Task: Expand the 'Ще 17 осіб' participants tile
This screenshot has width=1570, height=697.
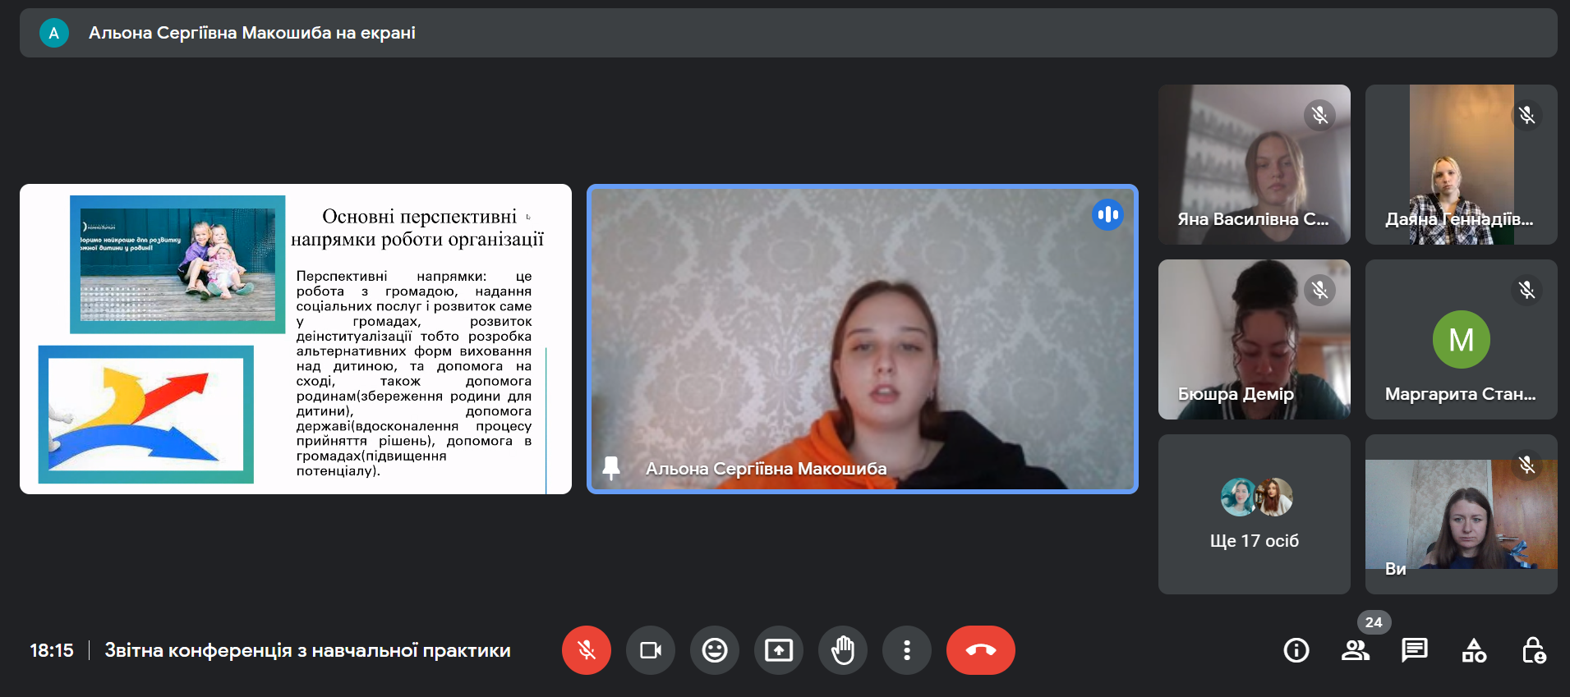Action: tap(1254, 514)
